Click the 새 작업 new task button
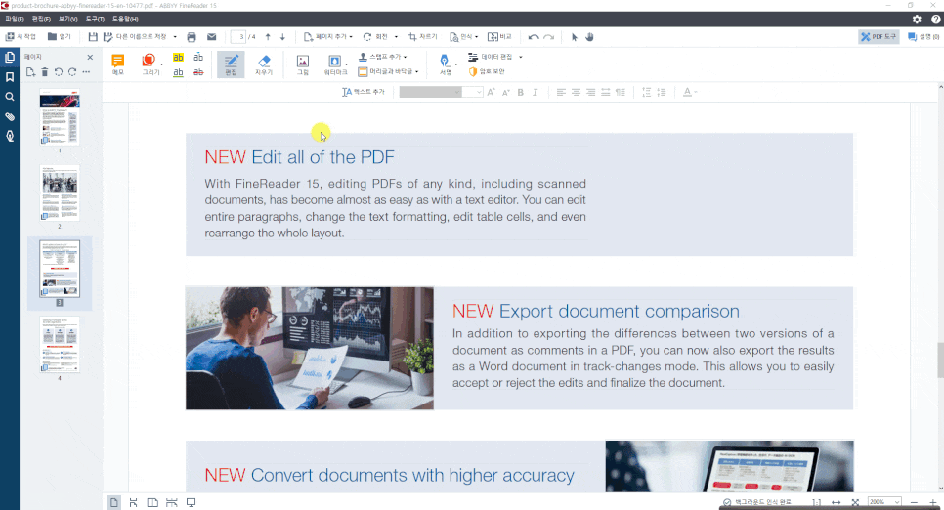 [x=21, y=37]
